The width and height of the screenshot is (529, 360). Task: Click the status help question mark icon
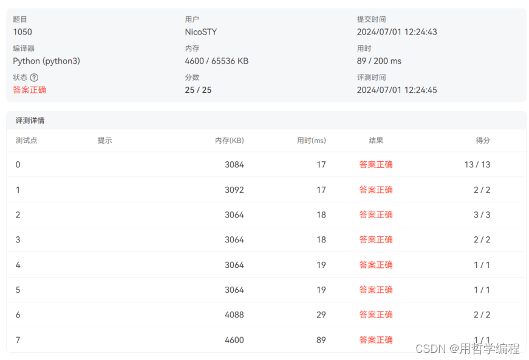34,78
